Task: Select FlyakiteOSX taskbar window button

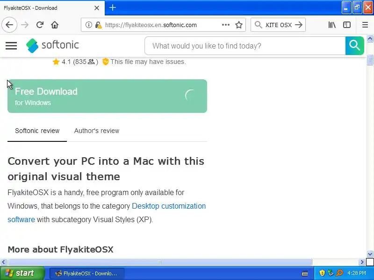Action: point(87,273)
